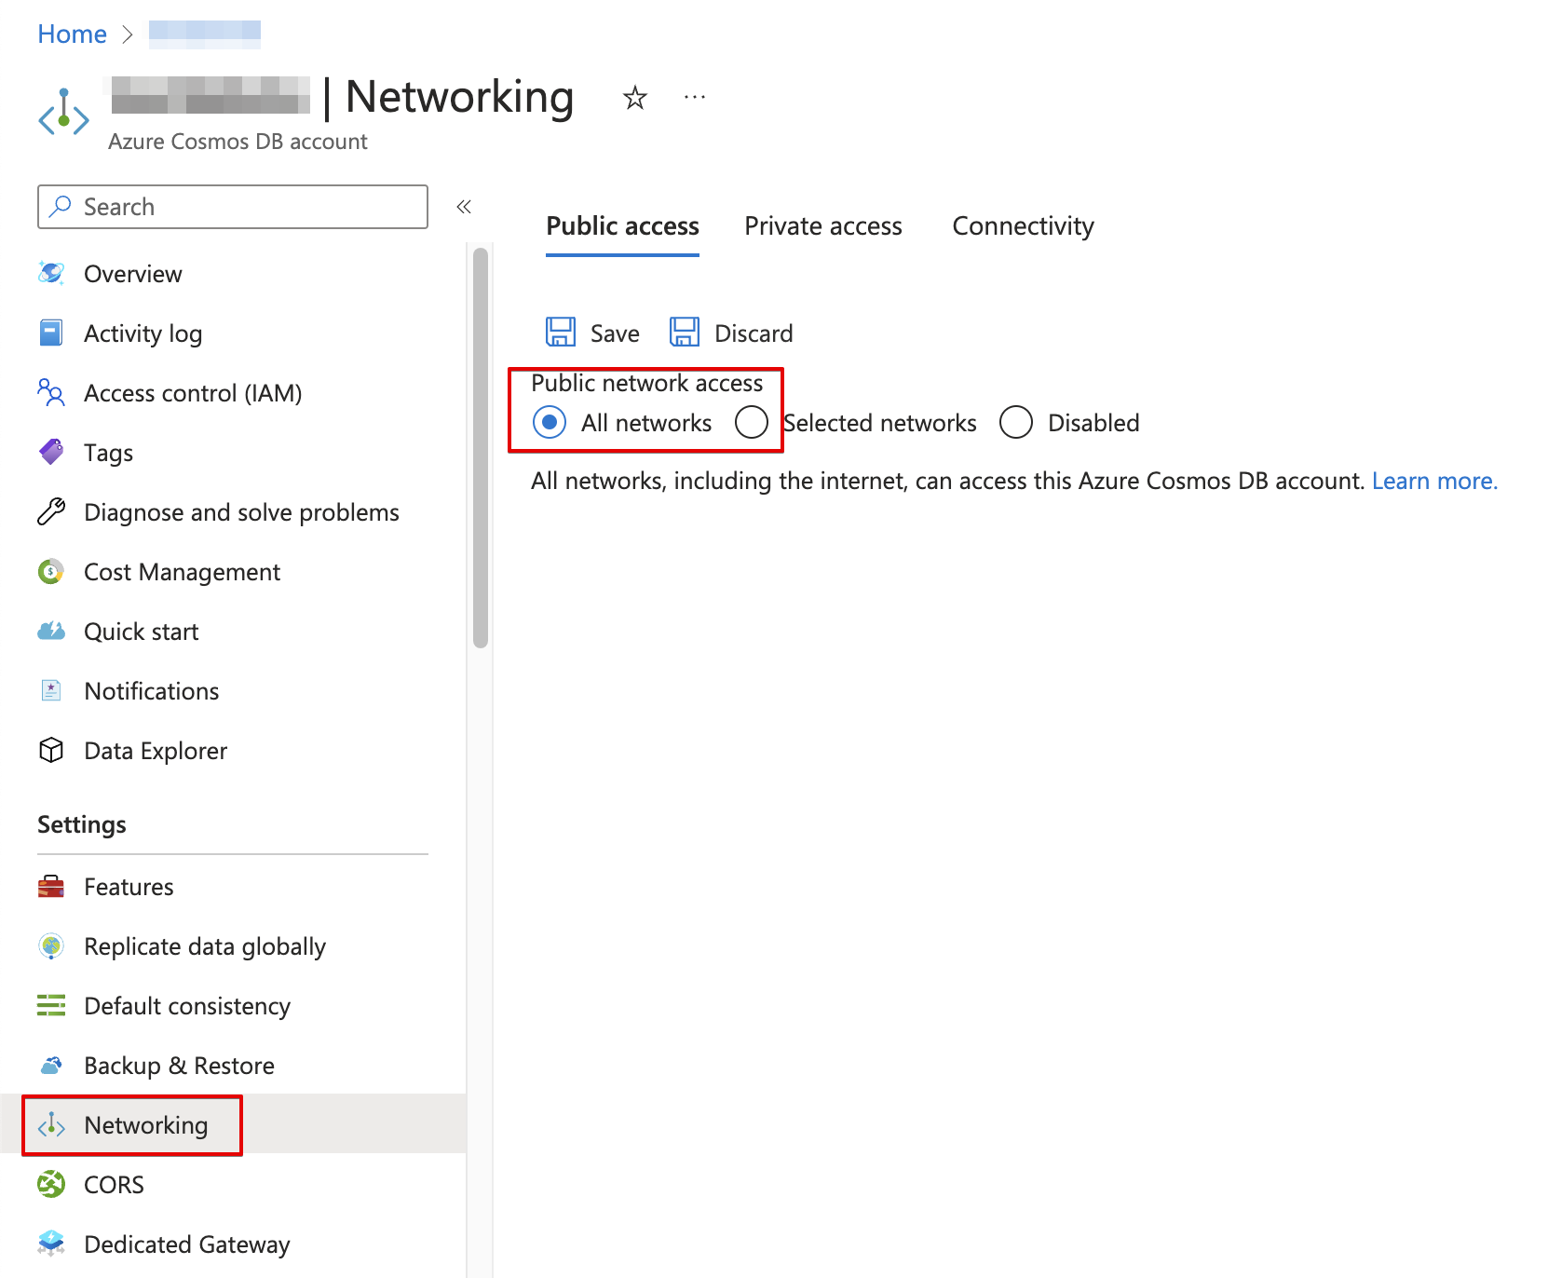1548x1278 pixels.
Task: Open Replicate data globally globe icon
Action: [x=51, y=946]
